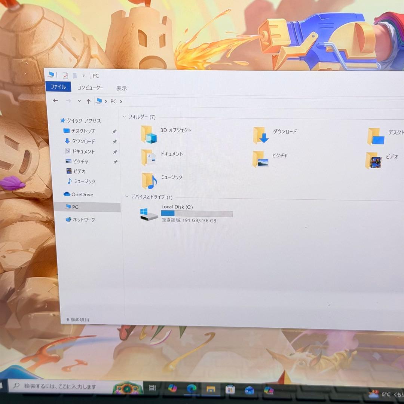The width and height of the screenshot is (404, 404).
Task: Select ビデオ in the sidebar
Action: pyautogui.click(x=76, y=171)
